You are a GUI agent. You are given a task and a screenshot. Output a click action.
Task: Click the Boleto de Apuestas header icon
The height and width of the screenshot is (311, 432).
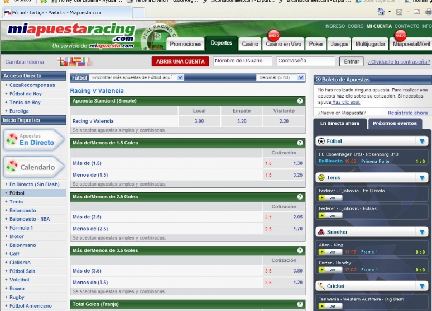[x=318, y=80]
